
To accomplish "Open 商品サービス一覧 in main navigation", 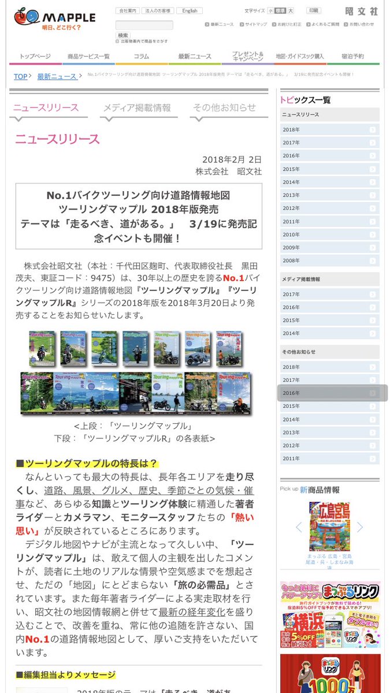I will [x=88, y=57].
